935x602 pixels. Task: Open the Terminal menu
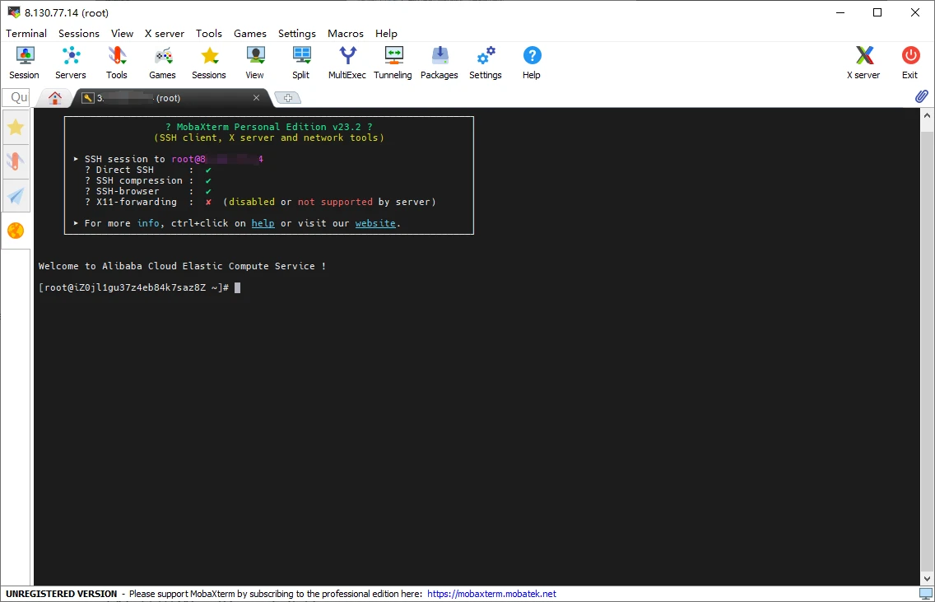[x=26, y=34]
